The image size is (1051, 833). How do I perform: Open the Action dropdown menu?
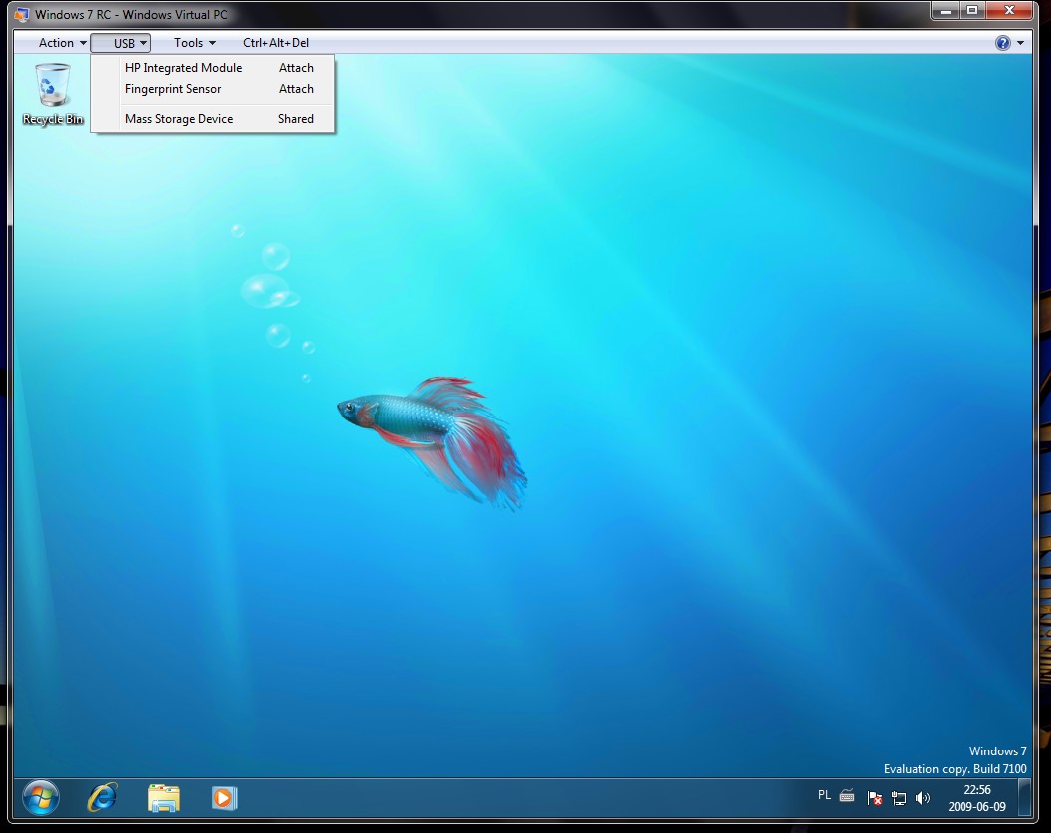(x=63, y=43)
